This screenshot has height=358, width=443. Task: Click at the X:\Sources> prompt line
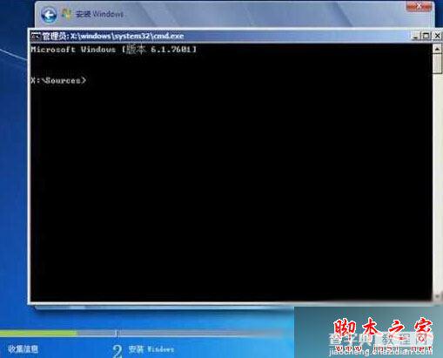(x=58, y=80)
